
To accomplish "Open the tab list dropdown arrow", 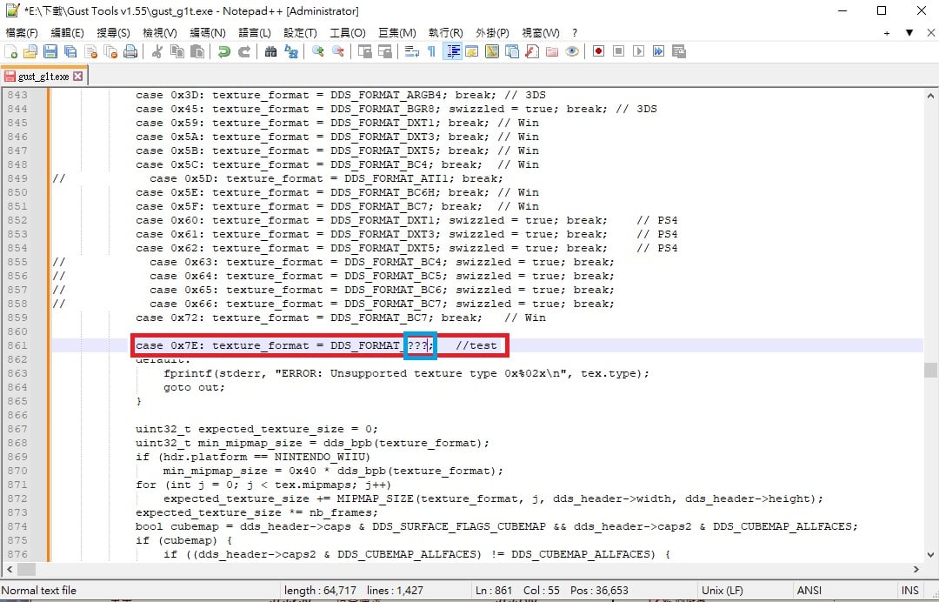I will pyautogui.click(x=909, y=33).
